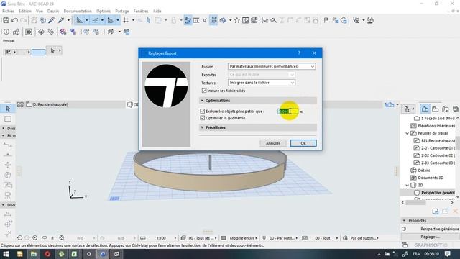Toggle the grid snap icon
Screen dimensions: 460x259
pos(126,20)
